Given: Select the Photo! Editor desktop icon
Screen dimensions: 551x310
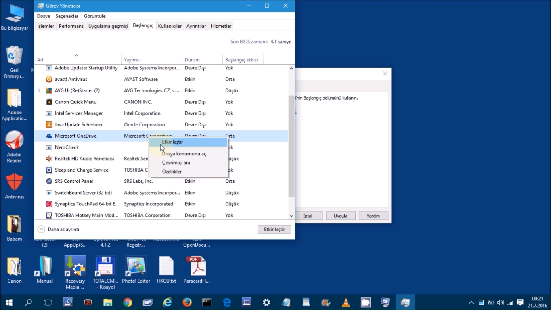Looking at the screenshot, I should click(x=136, y=270).
